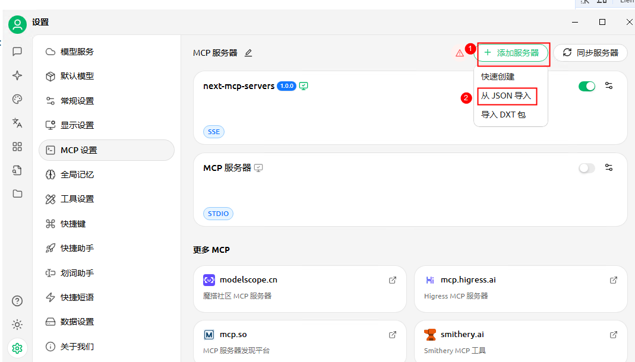Open 默认模型 settings

tap(106, 76)
